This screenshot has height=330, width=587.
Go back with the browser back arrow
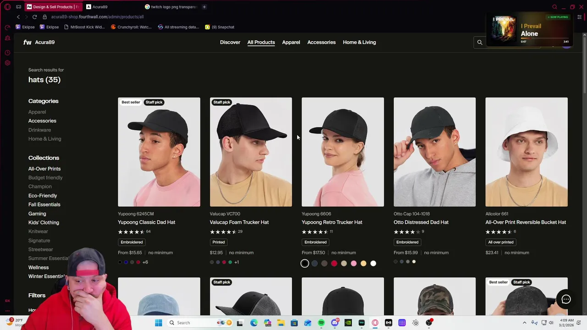pyautogui.click(x=18, y=17)
